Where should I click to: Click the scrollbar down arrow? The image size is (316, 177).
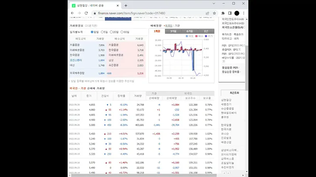point(247,172)
